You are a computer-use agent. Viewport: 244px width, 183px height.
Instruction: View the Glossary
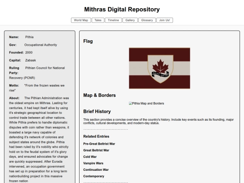(147, 20)
